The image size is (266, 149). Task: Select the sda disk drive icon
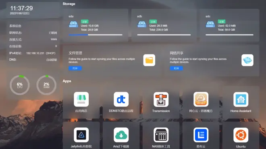click(x=73, y=24)
